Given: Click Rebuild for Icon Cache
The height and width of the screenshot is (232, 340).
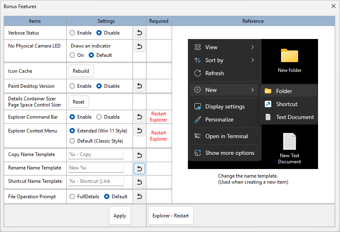Looking at the screenshot, I should tap(81, 71).
